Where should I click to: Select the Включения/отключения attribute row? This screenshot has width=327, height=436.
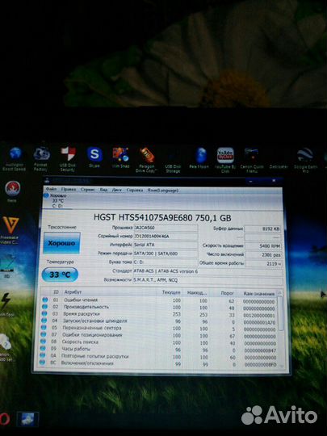coord(159,363)
